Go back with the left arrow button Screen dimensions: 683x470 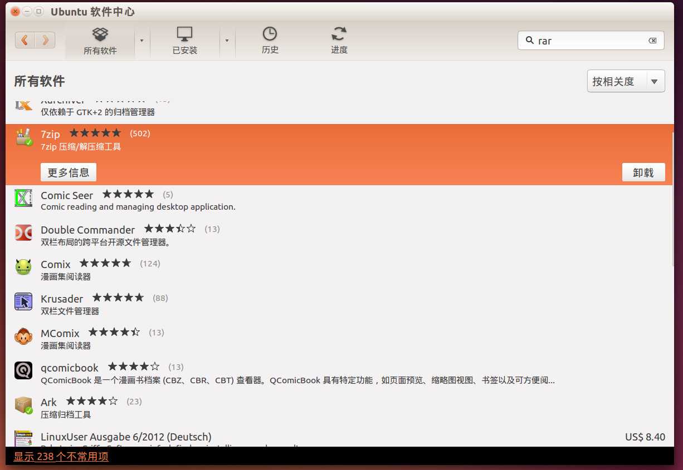click(x=25, y=40)
